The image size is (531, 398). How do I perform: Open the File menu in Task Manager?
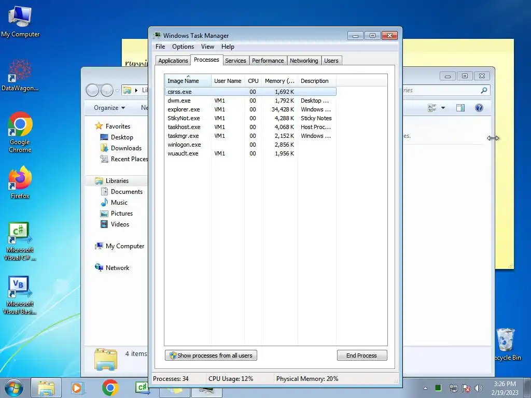(x=160, y=47)
